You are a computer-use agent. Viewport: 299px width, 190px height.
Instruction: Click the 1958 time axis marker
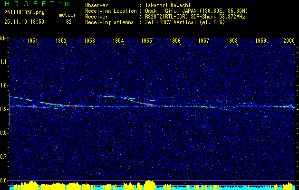pos(232,40)
